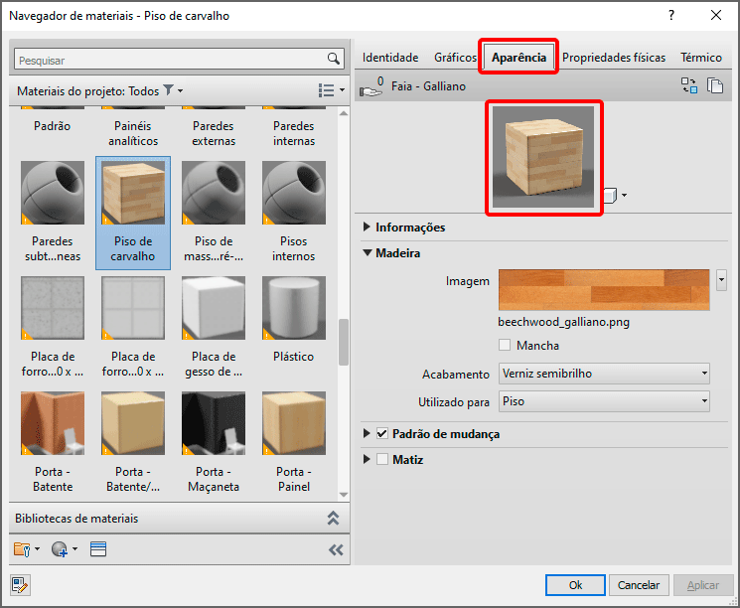This screenshot has width=740, height=608.
Task: Click the beechwood_galliano.png file name
Action: pyautogui.click(x=563, y=322)
